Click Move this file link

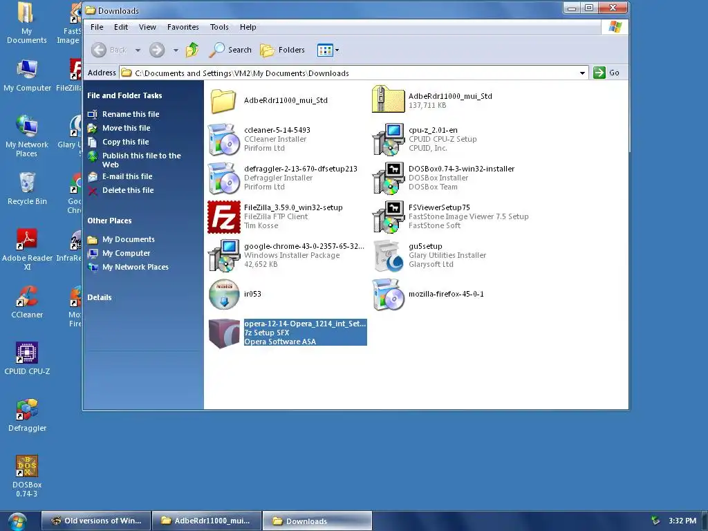126,128
